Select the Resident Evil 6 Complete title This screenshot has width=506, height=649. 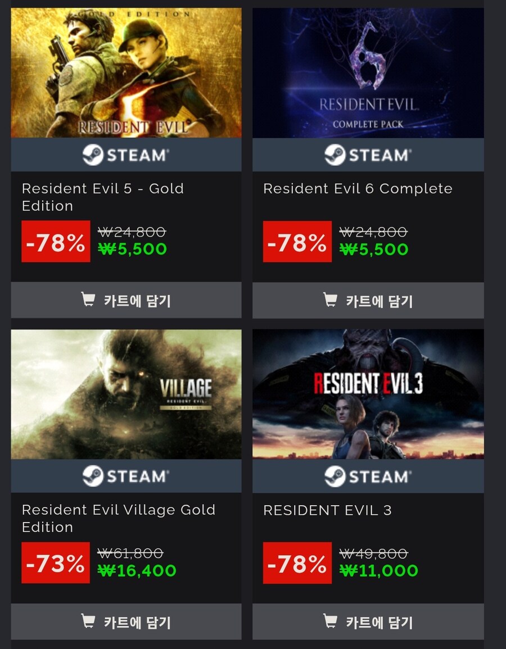(358, 189)
